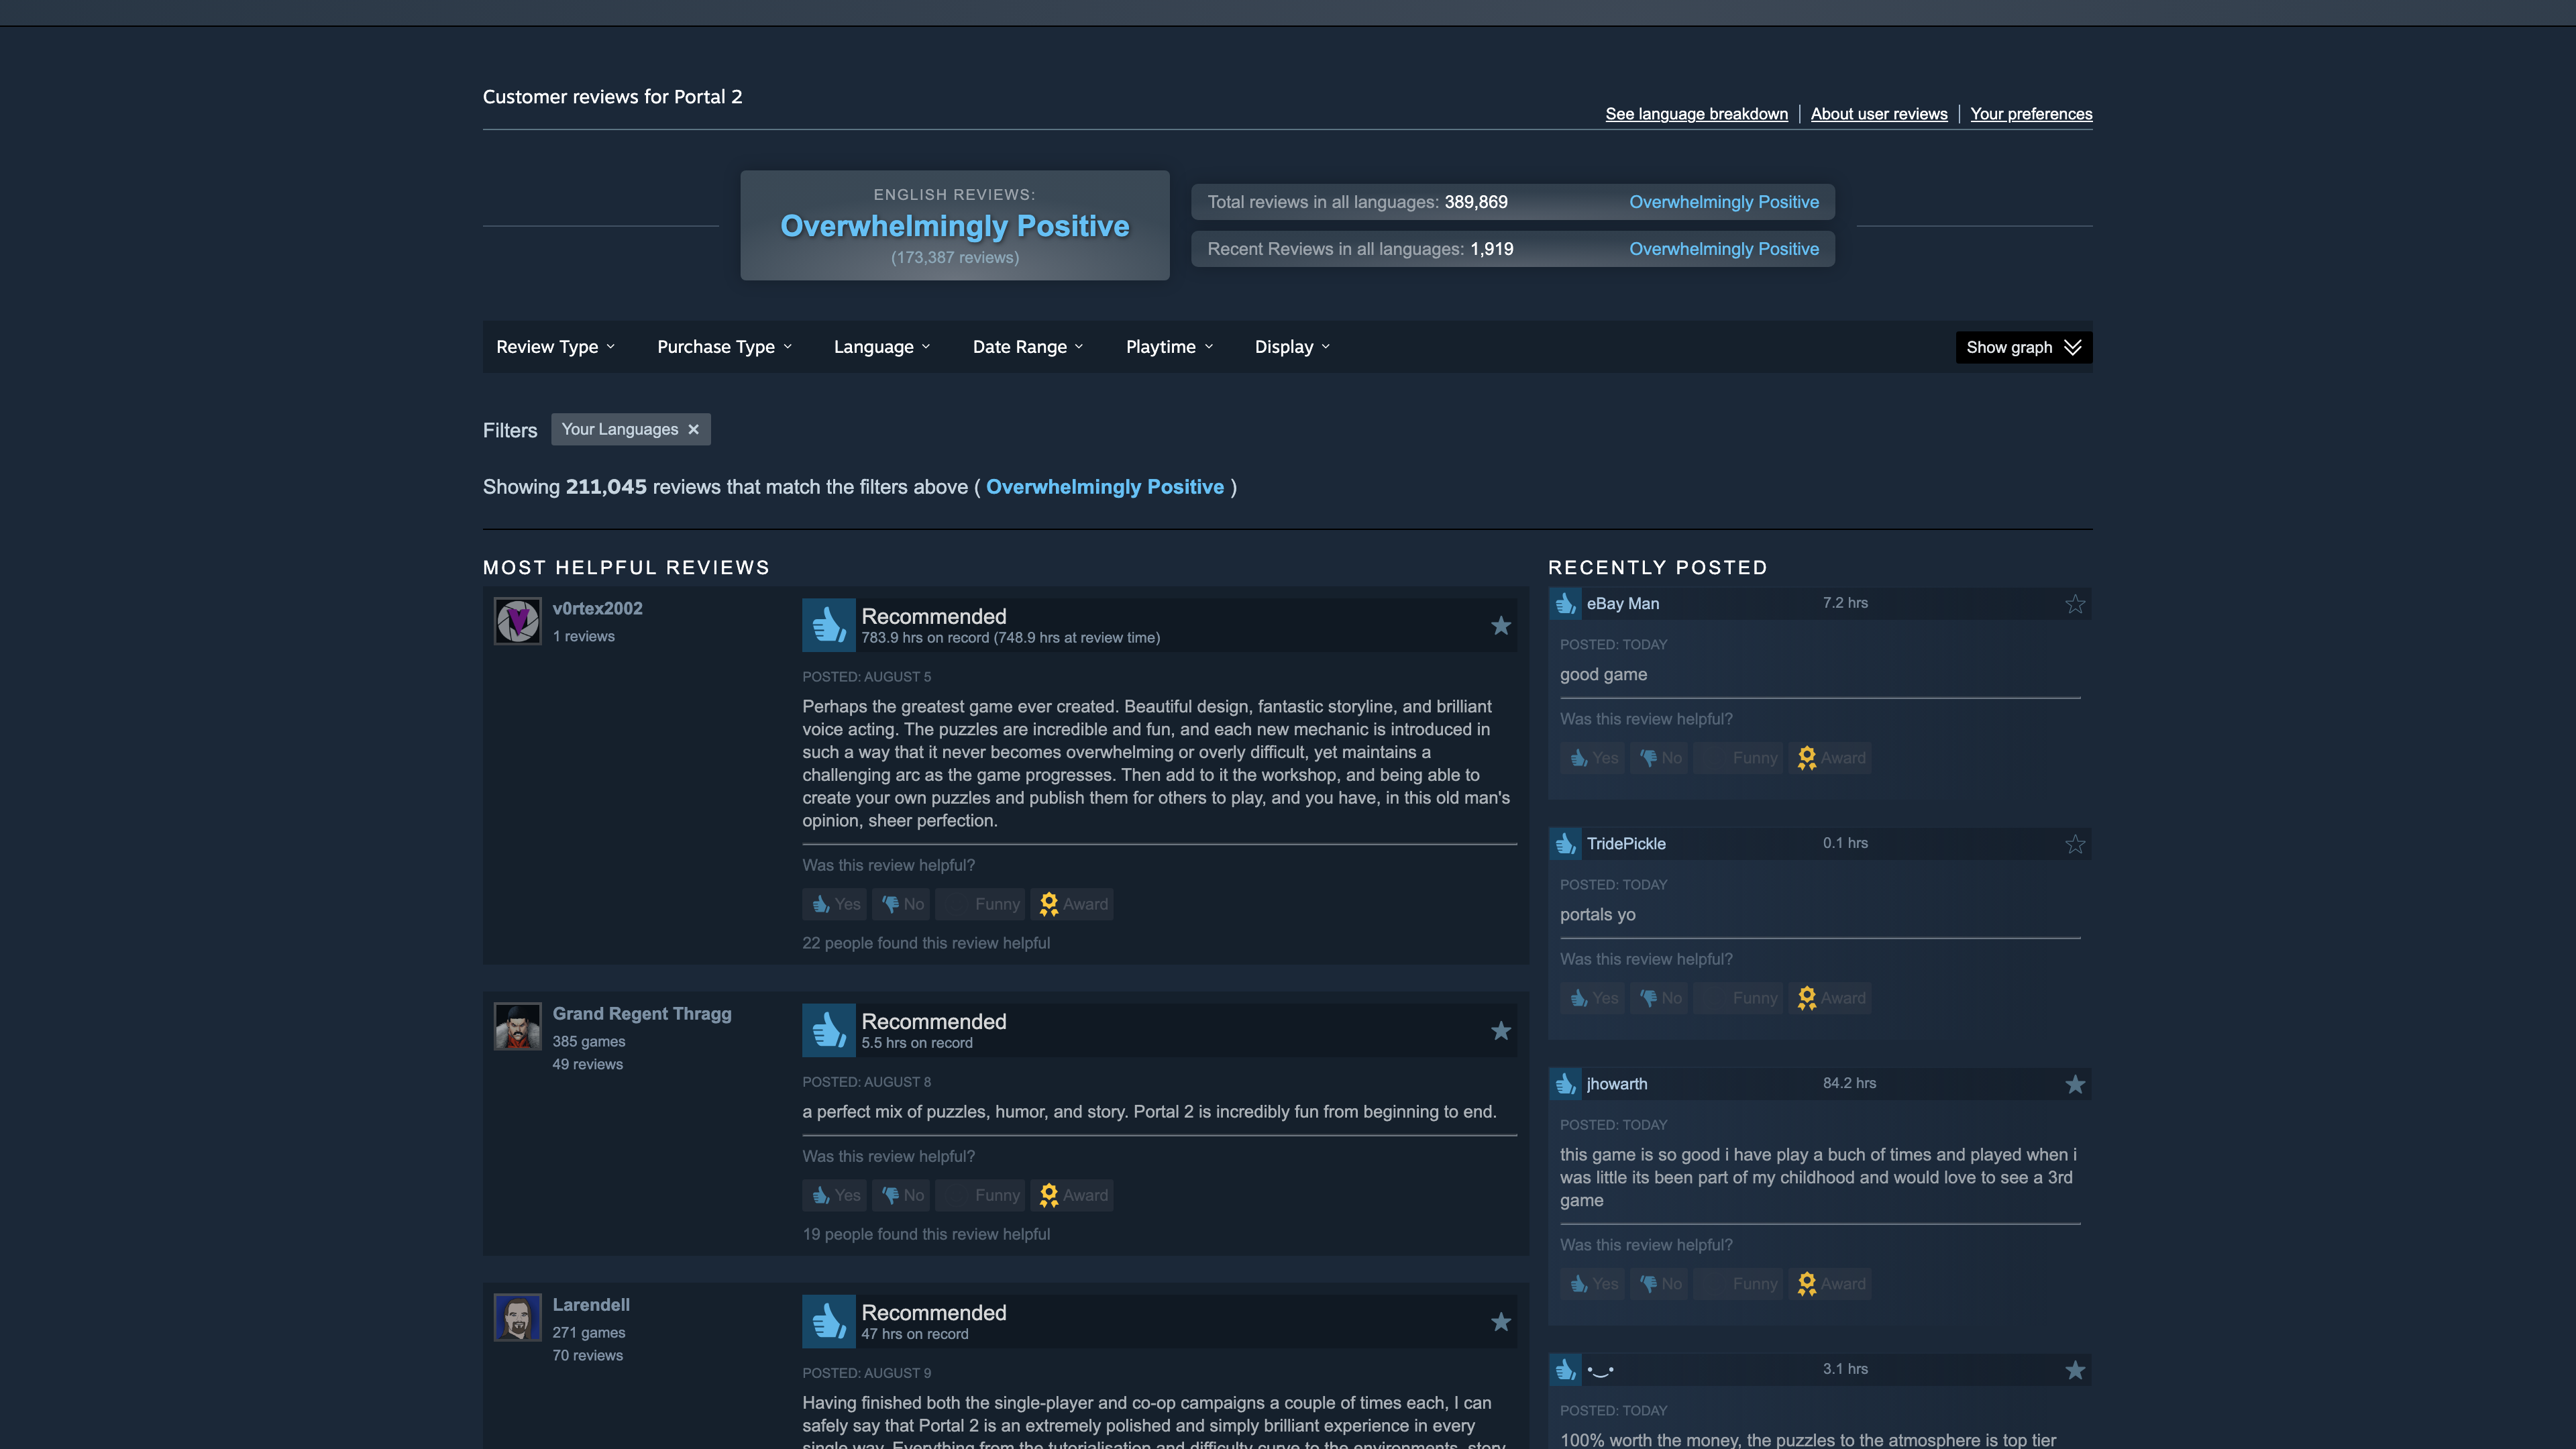Open the Review Type filter dropdown

556,347
